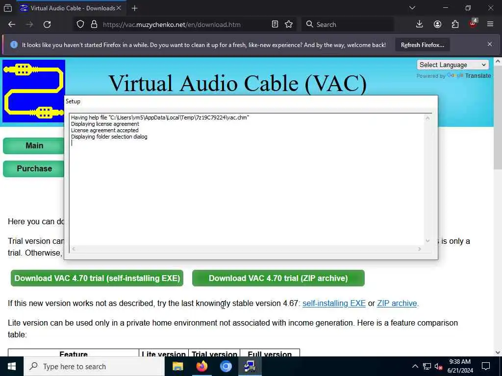Show site security padlock info
The image size is (502, 376).
pos(94,24)
